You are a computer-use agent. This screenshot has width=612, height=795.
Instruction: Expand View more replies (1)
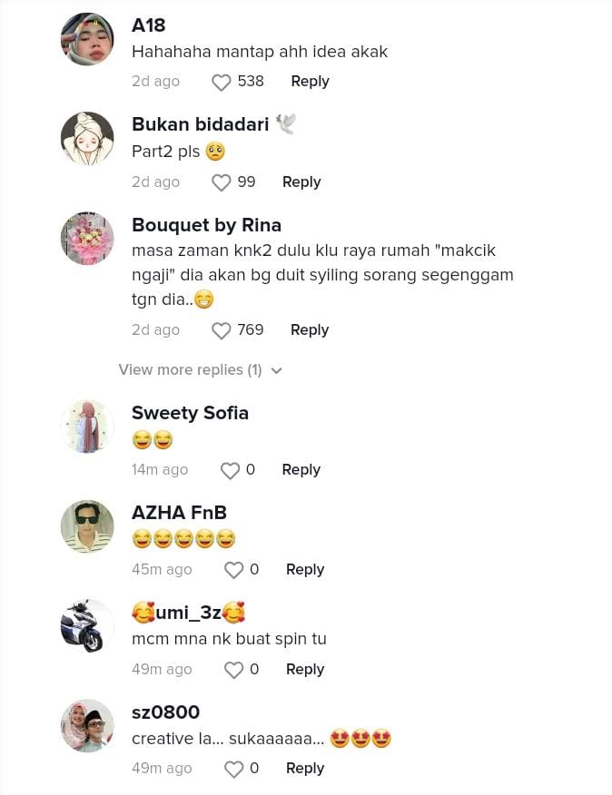click(x=190, y=370)
